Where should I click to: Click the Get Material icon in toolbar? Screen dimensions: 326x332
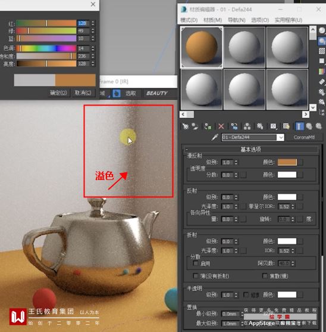(186, 126)
